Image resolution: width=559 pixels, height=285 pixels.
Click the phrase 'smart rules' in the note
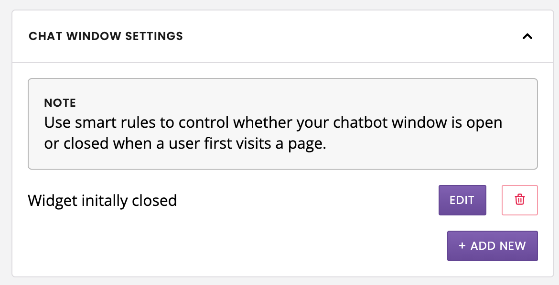click(x=115, y=123)
